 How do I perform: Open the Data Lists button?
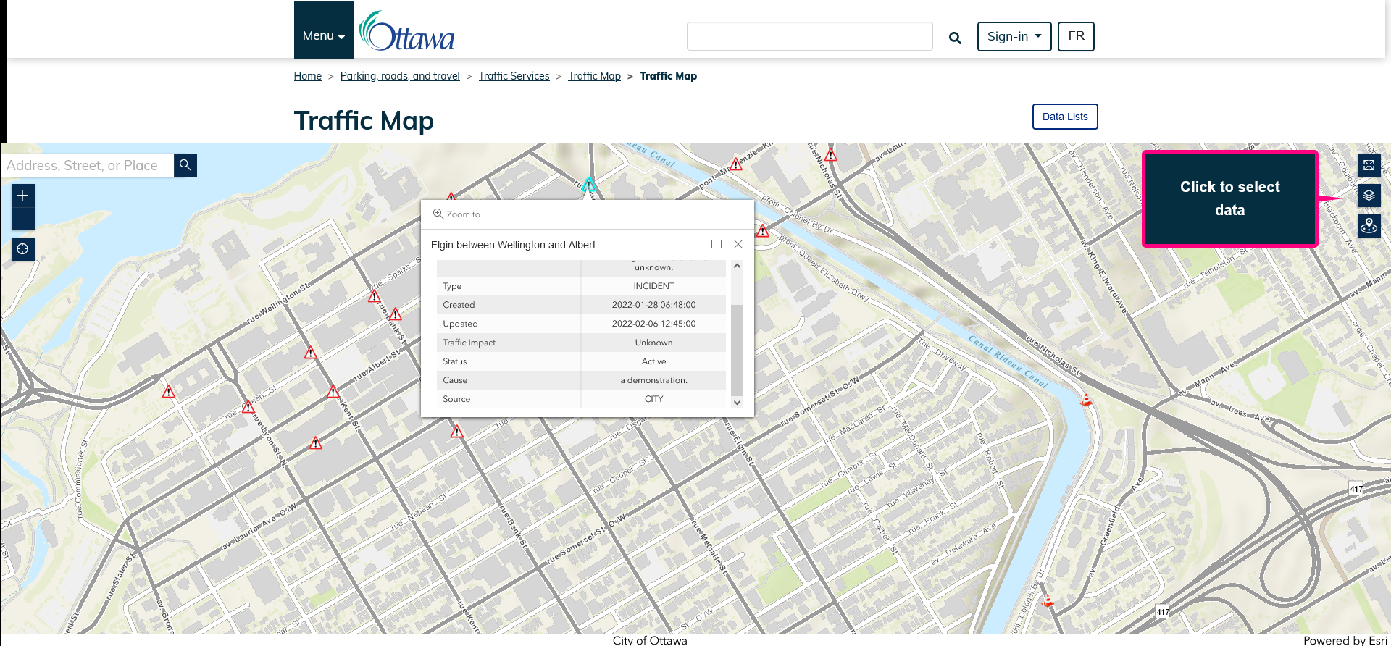[x=1065, y=117]
